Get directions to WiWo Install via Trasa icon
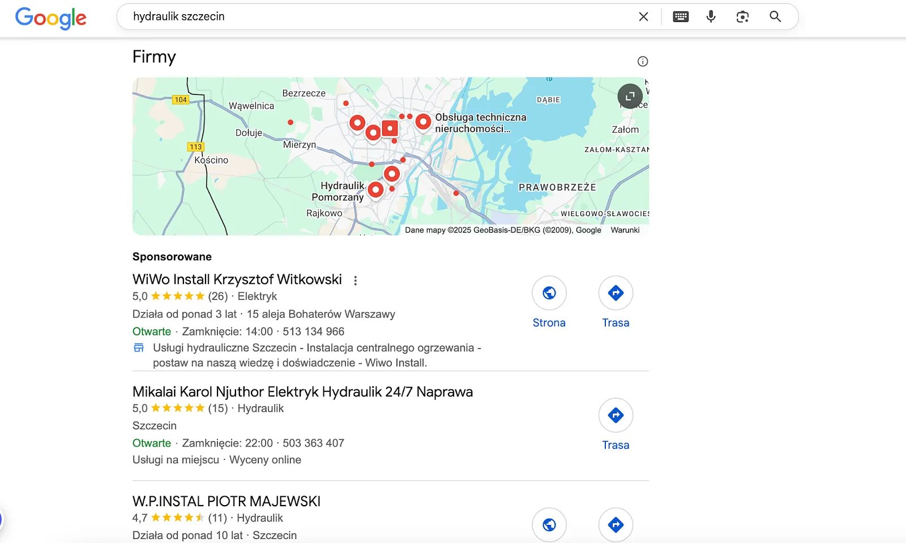The height and width of the screenshot is (543, 906). 616,293
